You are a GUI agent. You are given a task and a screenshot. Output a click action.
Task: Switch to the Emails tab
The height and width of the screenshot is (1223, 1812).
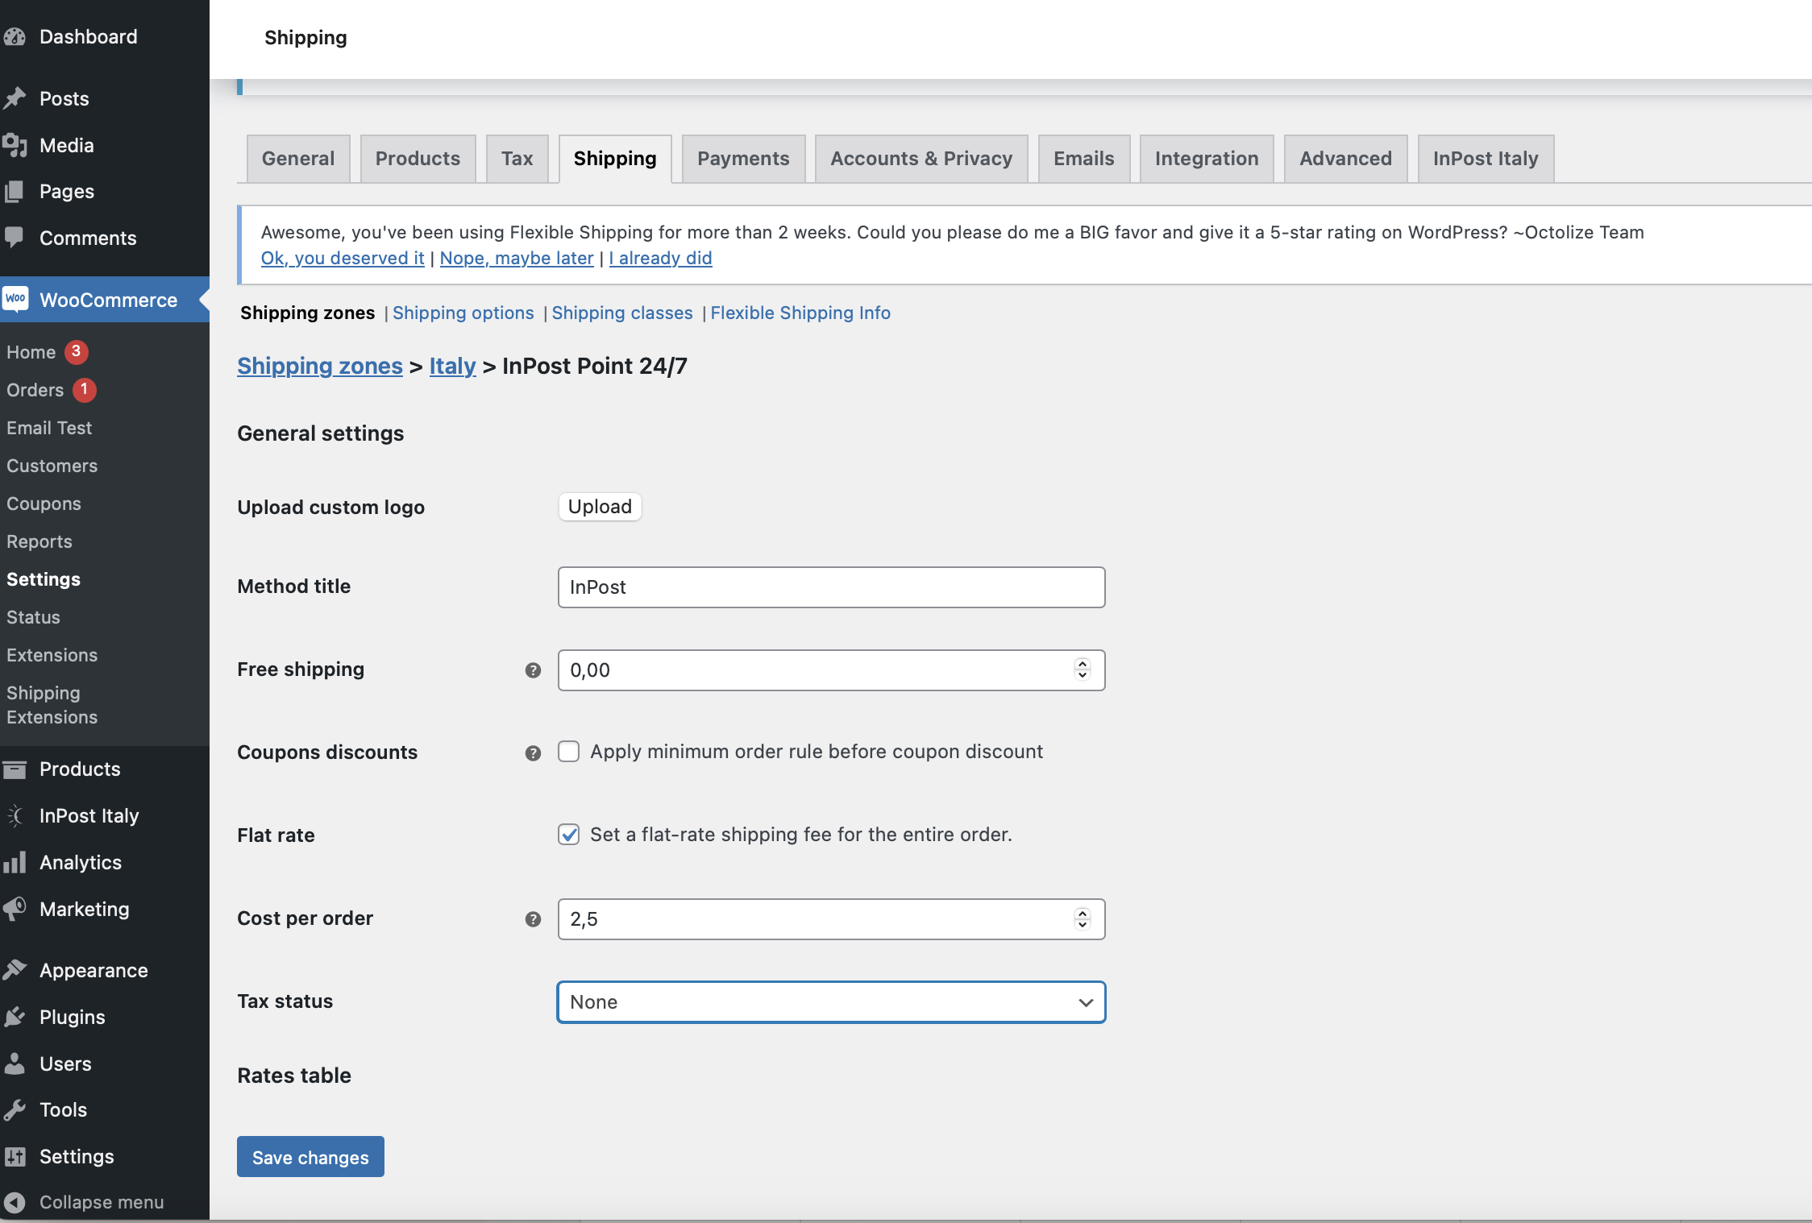tap(1084, 159)
